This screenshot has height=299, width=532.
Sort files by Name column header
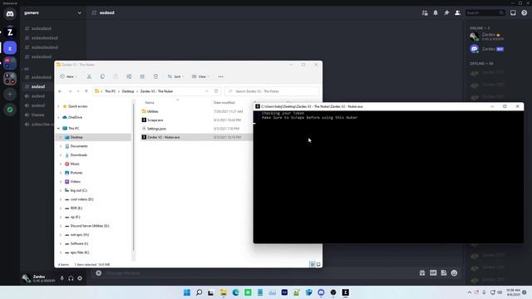pyautogui.click(x=150, y=102)
